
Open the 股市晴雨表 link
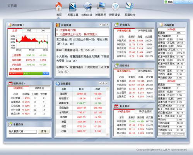(16, 69)
